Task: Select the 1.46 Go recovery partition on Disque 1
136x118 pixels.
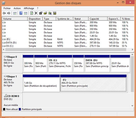Action: pos(41,83)
